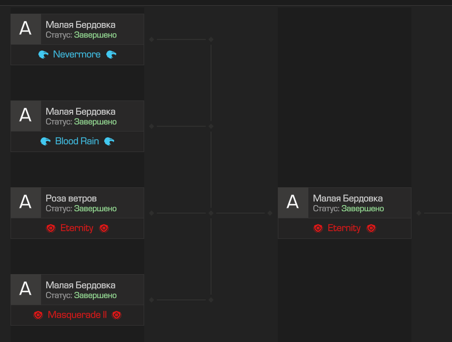This screenshot has height=342, width=452.
Task: Open the Blood Rain clan link
Action: click(x=77, y=141)
